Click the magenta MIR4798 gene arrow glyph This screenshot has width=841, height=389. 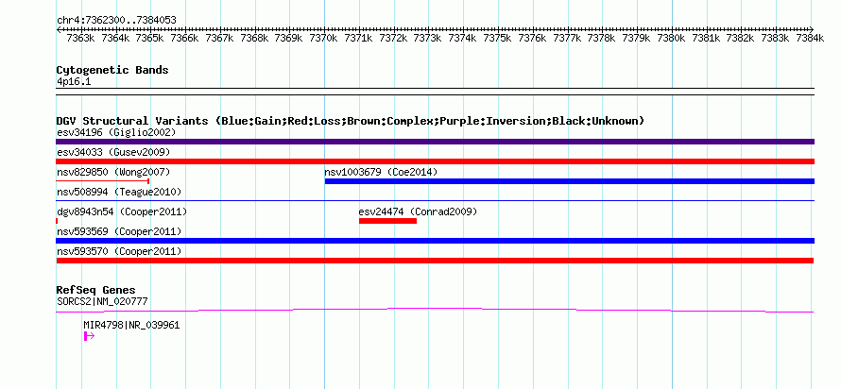coord(89,336)
